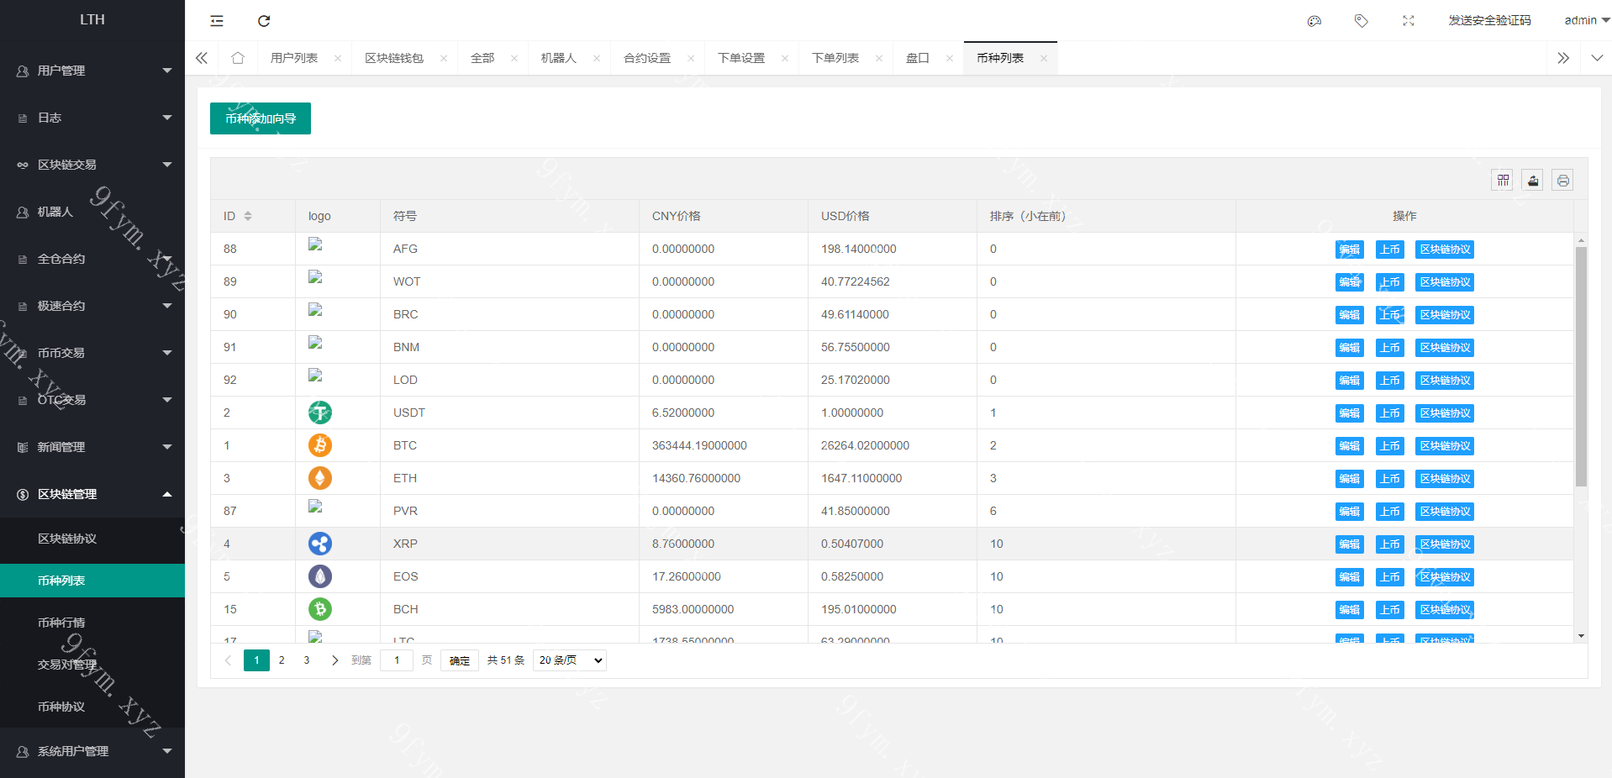
Task: Switch to 合约设置 tab
Action: point(647,58)
